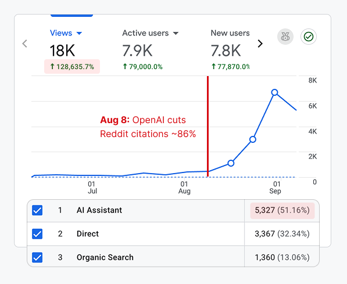
Task: Click the 01 Jul axis label
Action: tap(92, 188)
